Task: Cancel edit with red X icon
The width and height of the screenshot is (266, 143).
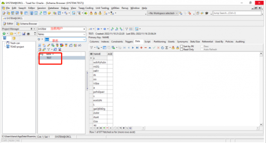Action: point(158,48)
